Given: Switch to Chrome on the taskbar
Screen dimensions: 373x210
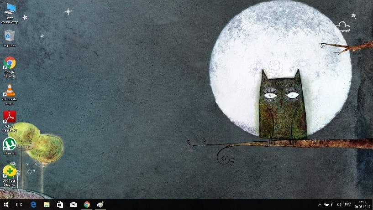Looking at the screenshot, I should (x=87, y=205).
